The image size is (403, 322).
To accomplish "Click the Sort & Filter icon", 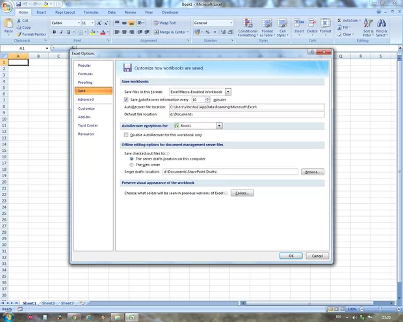I will coord(368,27).
